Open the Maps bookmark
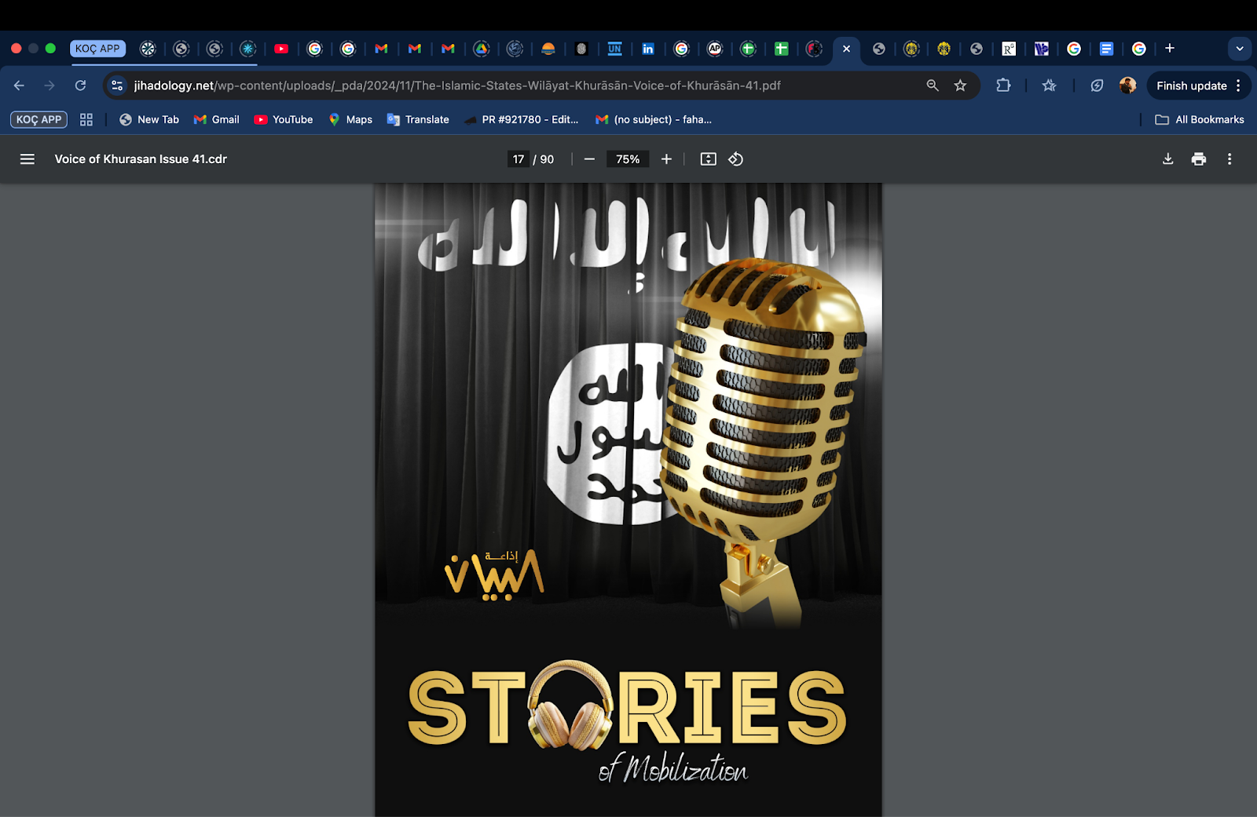 pos(350,119)
